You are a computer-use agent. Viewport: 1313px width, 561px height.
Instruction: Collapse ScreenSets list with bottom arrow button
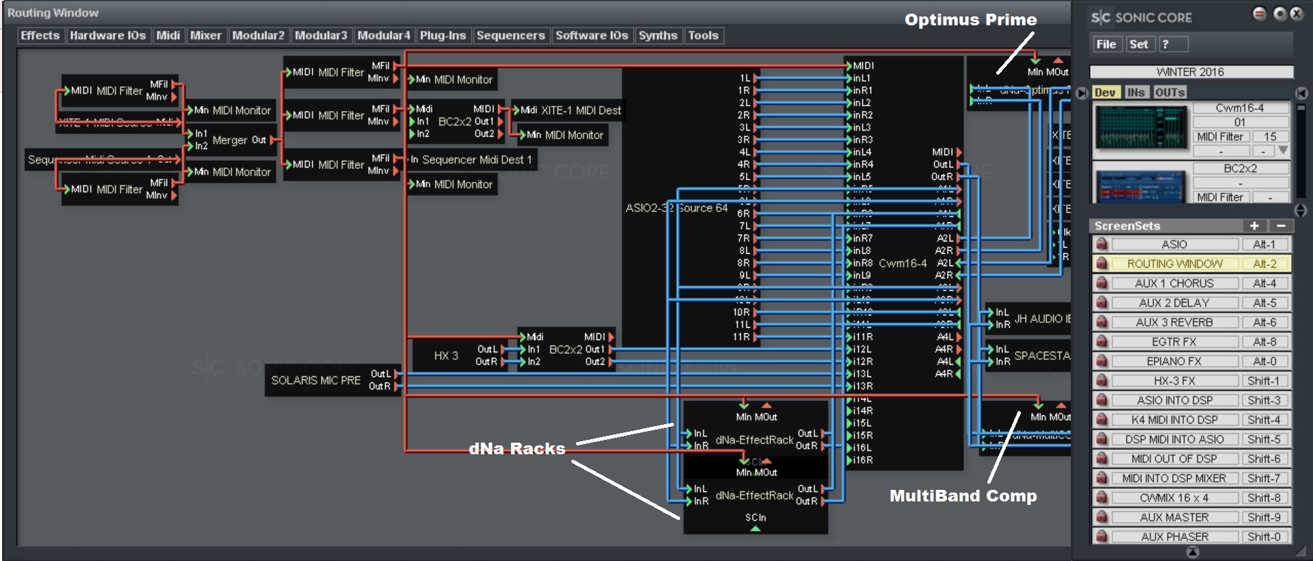pos(1192,552)
